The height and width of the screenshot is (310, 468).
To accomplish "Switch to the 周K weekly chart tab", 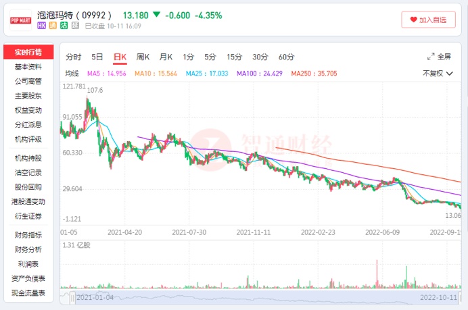I will (143, 57).
